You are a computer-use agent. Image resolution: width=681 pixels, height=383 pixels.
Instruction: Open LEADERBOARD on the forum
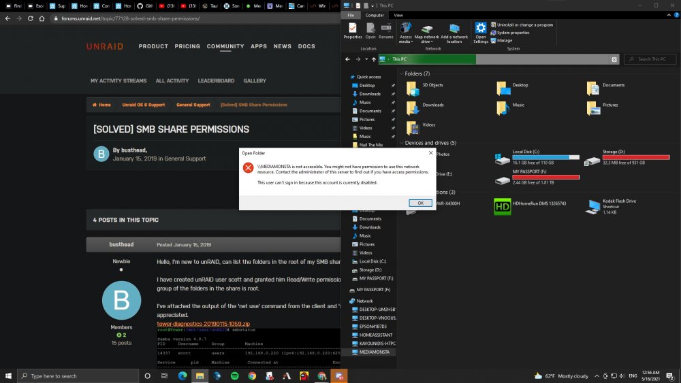click(x=216, y=81)
